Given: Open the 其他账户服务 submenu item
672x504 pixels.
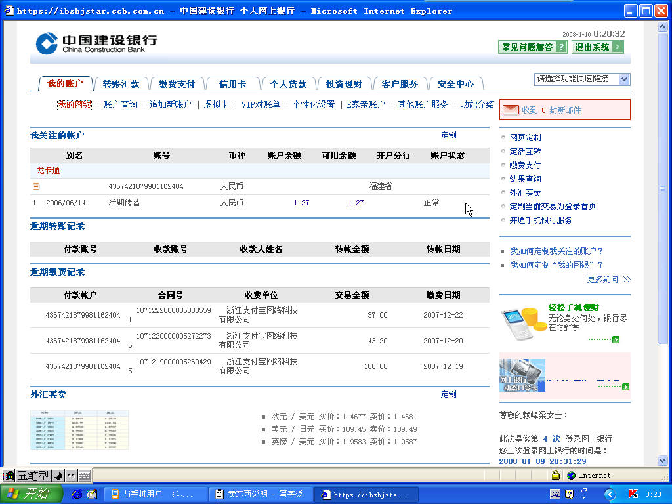Looking at the screenshot, I should coord(423,104).
